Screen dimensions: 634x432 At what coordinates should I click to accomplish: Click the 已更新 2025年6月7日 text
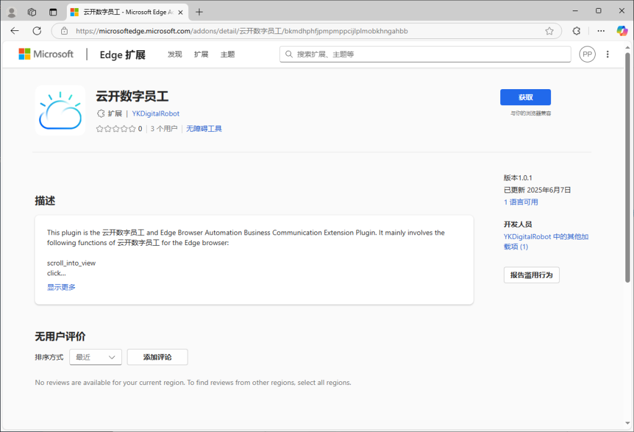point(537,190)
